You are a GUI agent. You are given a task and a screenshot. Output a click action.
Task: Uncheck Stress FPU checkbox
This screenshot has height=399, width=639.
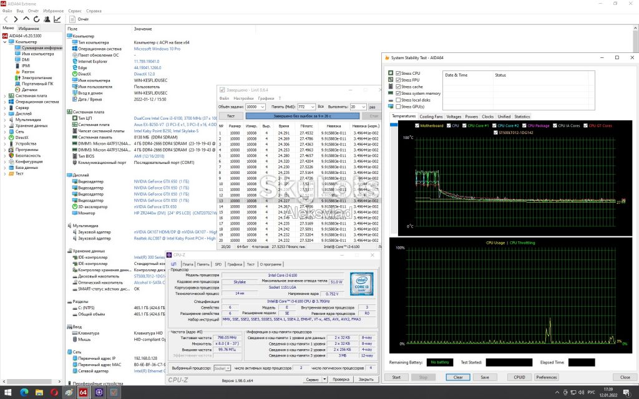398,80
